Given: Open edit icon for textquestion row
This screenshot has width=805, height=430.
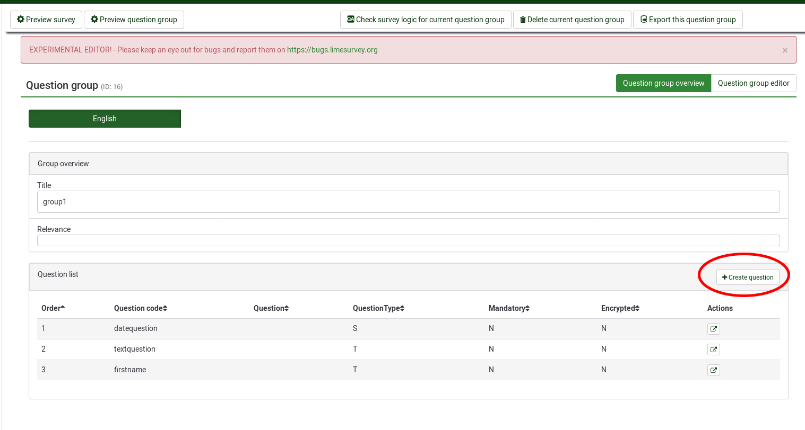Looking at the screenshot, I should (x=714, y=350).
